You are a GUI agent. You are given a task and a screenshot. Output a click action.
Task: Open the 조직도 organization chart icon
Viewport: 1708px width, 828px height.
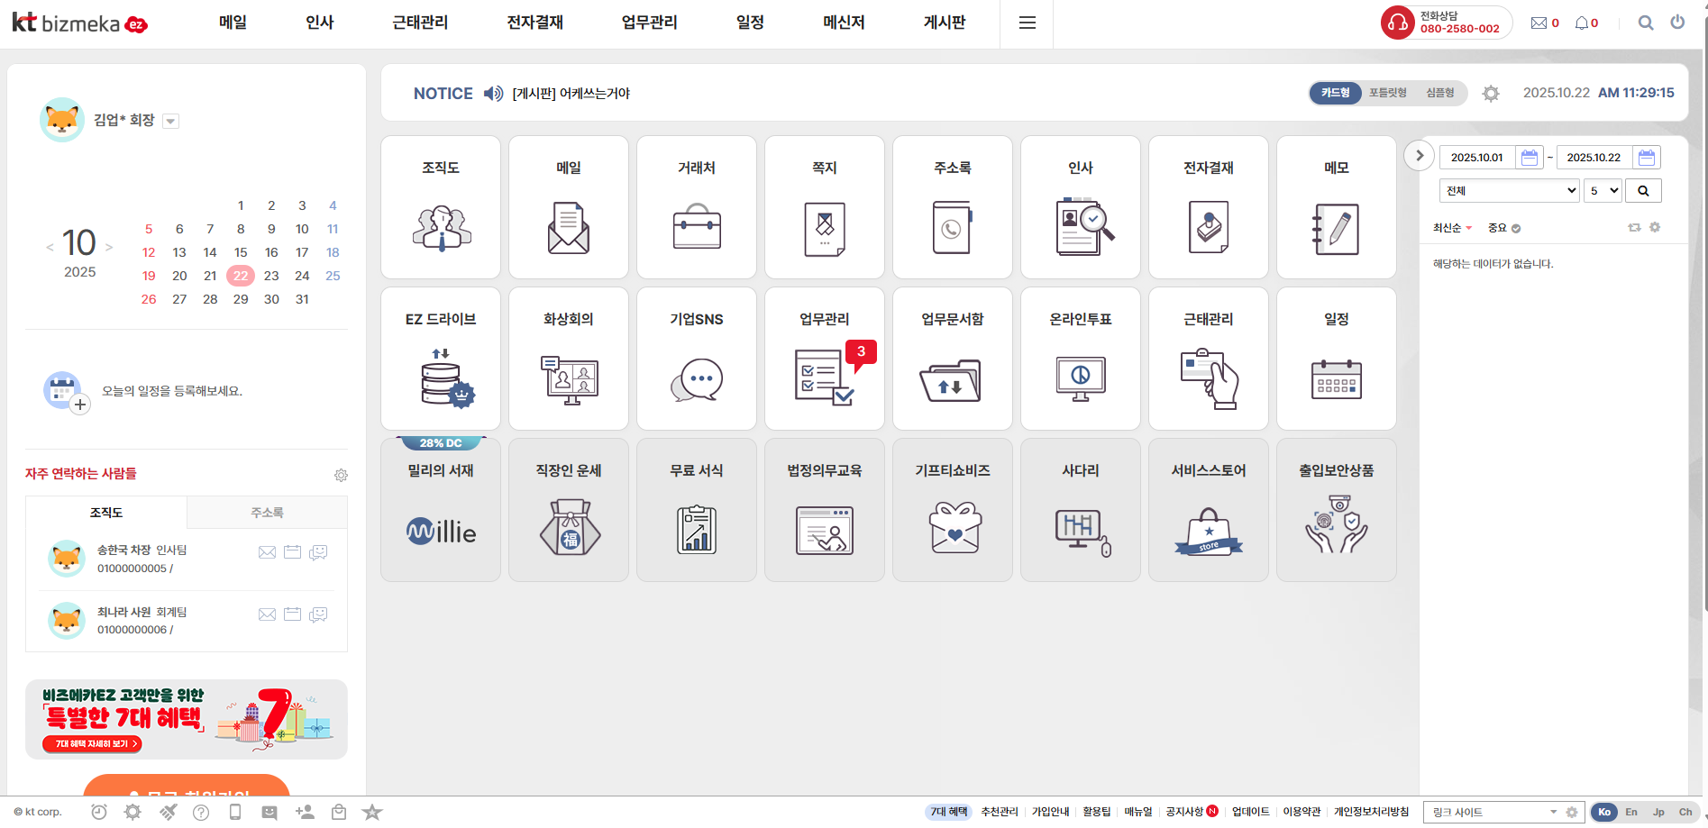441,208
